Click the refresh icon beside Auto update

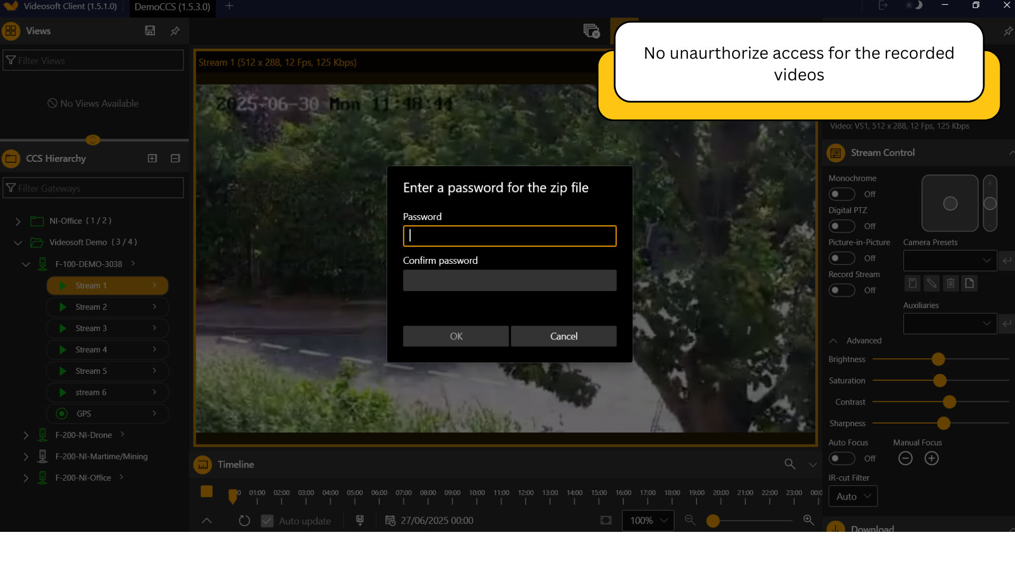[244, 521]
